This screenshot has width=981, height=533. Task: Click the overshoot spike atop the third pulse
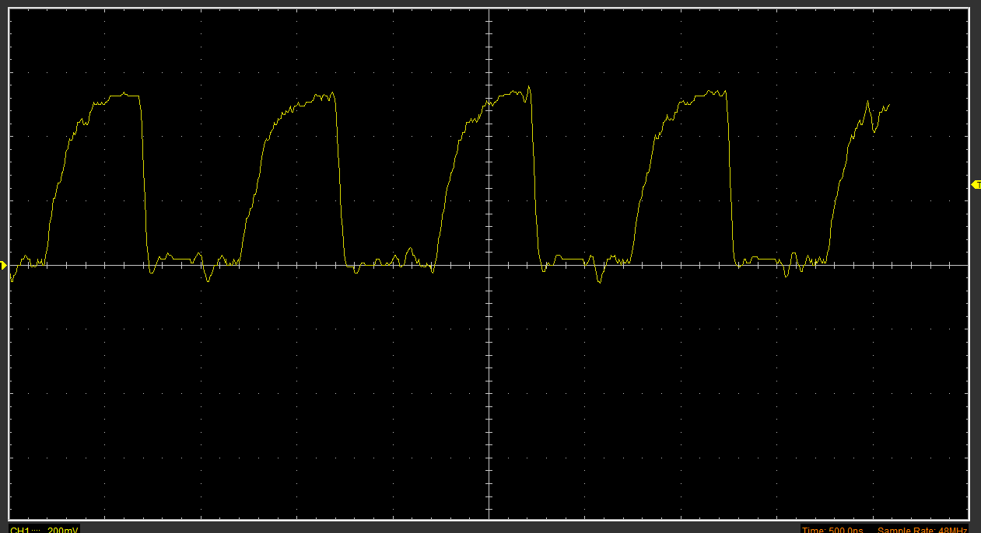[x=529, y=87]
